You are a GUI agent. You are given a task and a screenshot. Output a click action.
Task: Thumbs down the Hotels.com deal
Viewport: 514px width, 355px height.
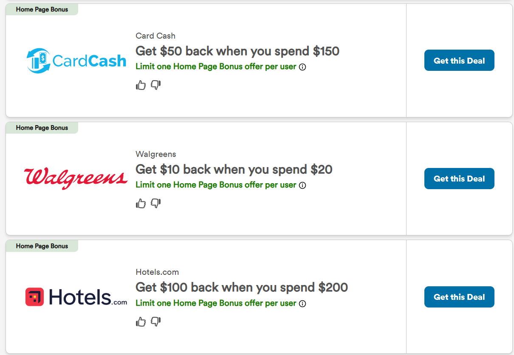(x=156, y=322)
